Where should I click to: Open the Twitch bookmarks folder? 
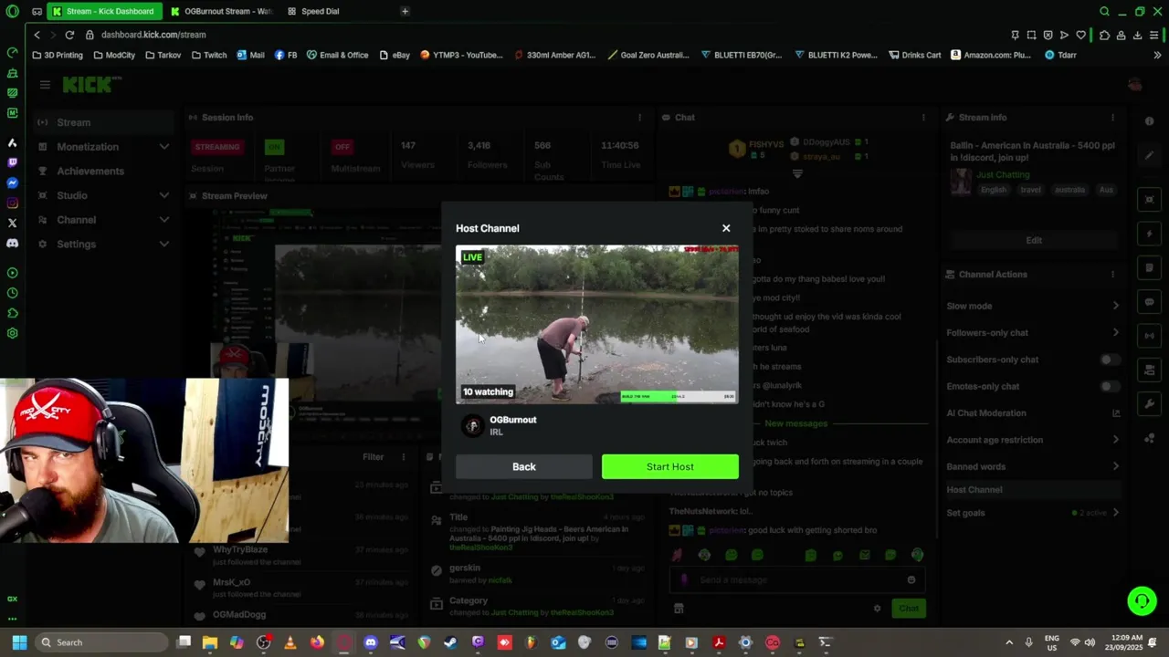[x=209, y=55]
